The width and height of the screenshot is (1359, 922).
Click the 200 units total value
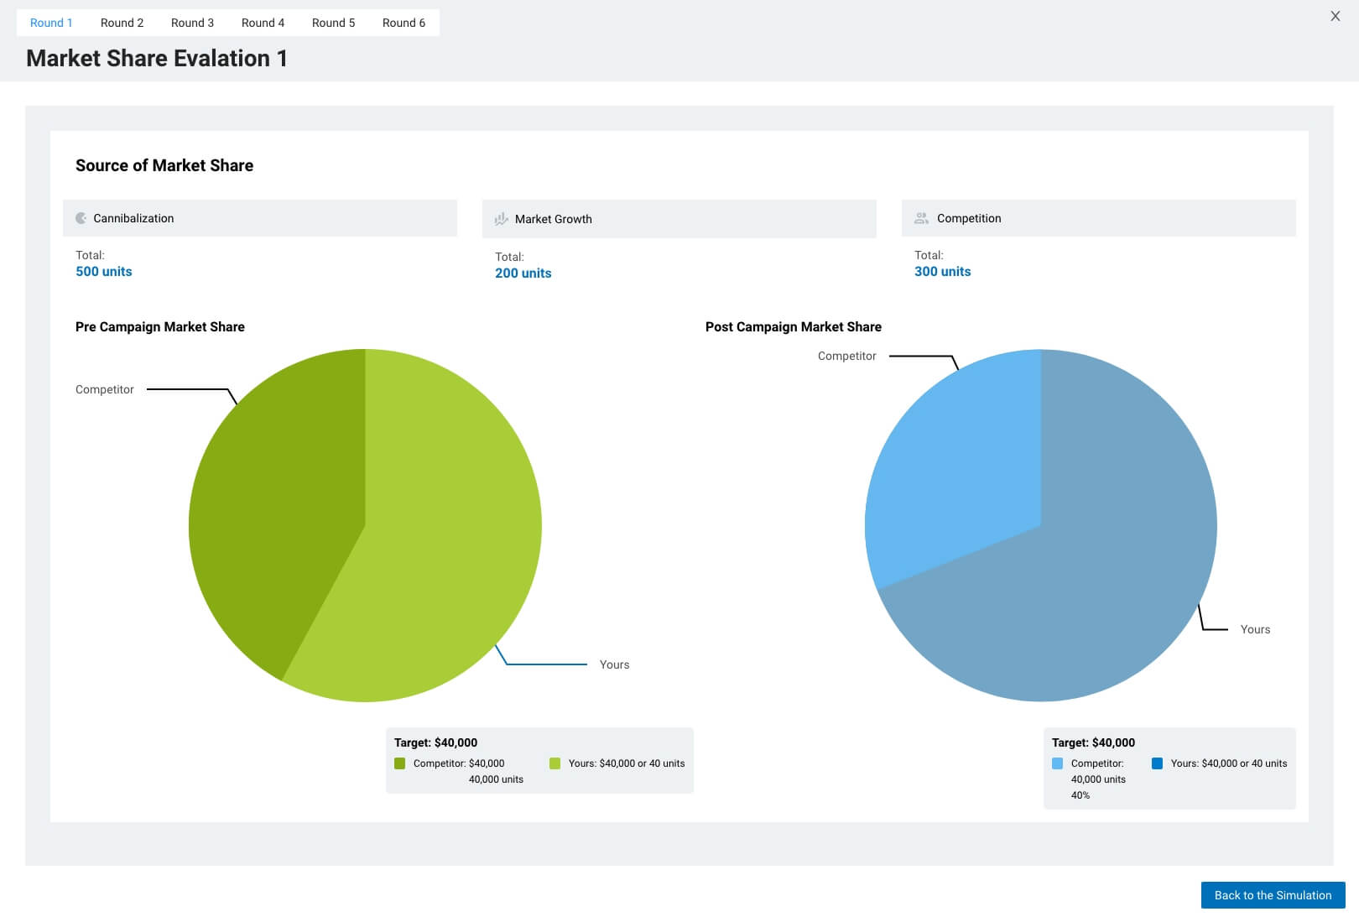(523, 273)
